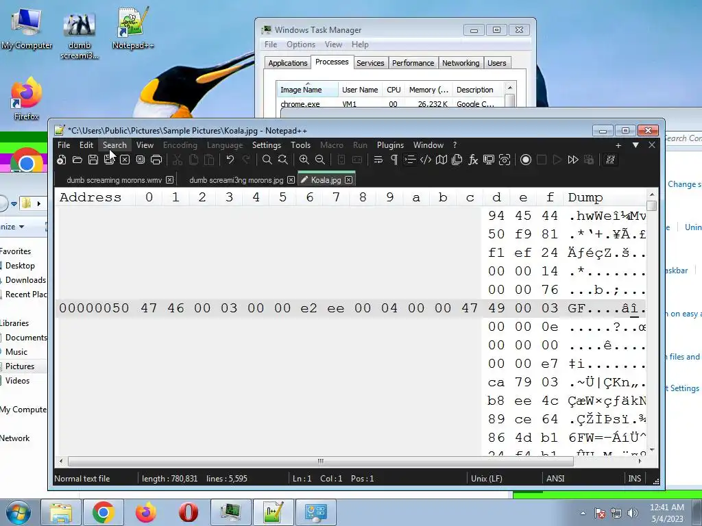Screen dimensions: 702x526
Task: Close the current document via toolbar icon
Action: click(125, 160)
